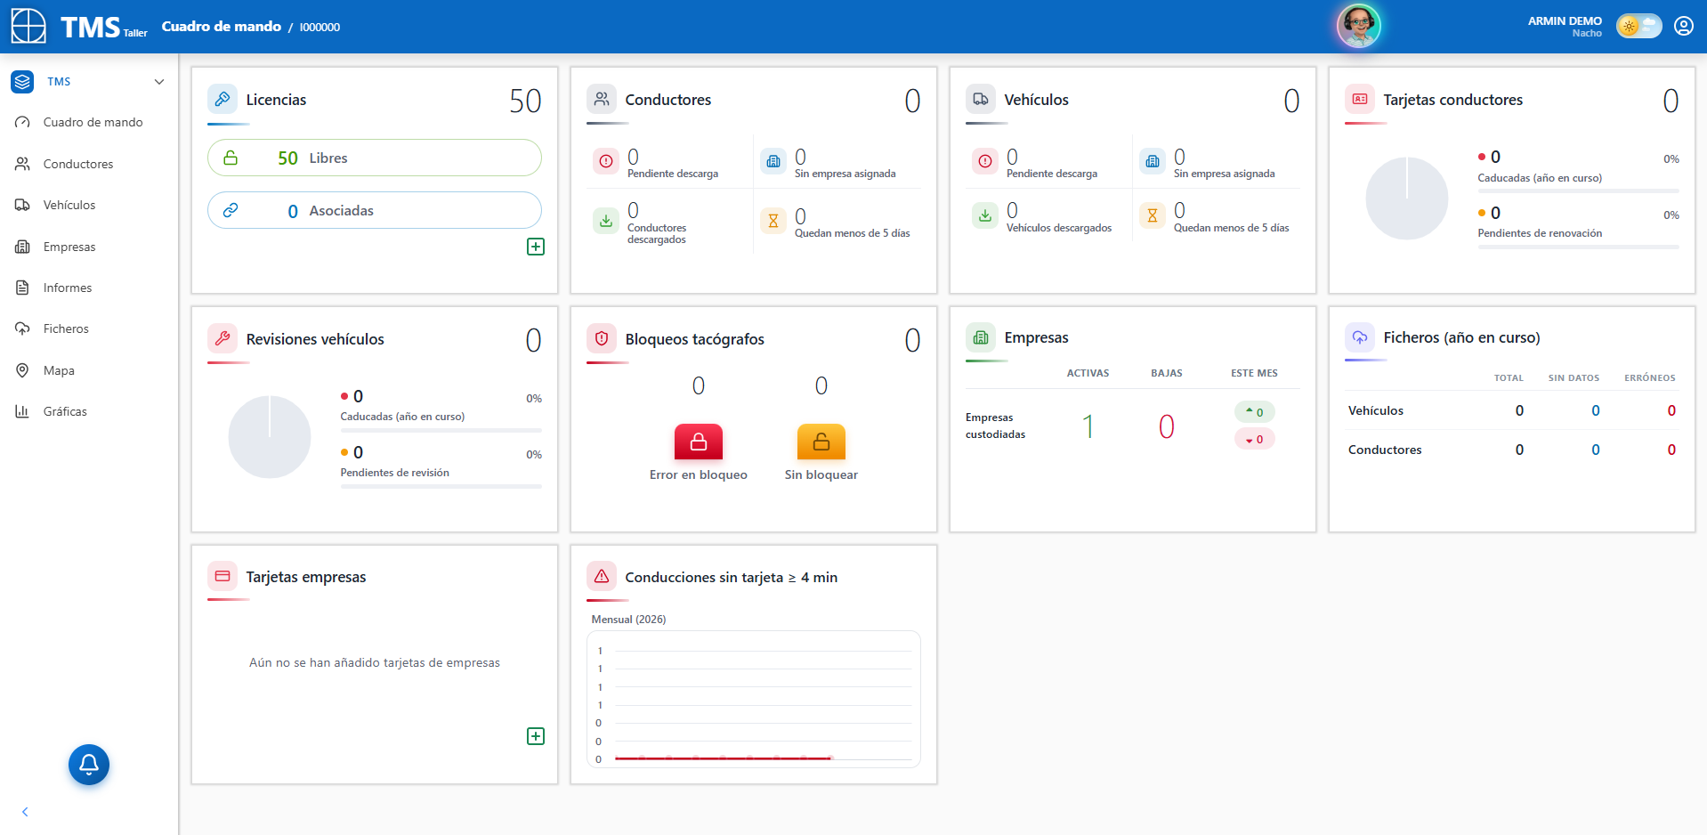Viewport: 1707px width, 835px height.
Task: Open the user profile icon in header
Action: pos(1683,26)
